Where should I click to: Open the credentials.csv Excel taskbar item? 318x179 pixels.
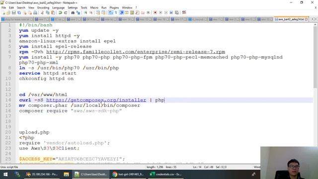(x=166, y=175)
